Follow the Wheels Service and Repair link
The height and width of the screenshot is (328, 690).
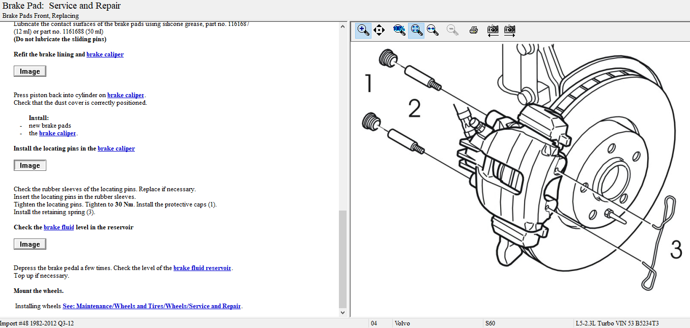point(152,306)
